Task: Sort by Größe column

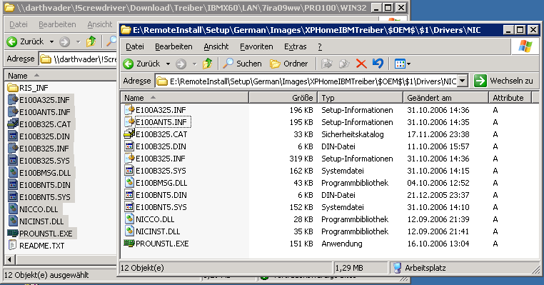Action: (x=283, y=98)
